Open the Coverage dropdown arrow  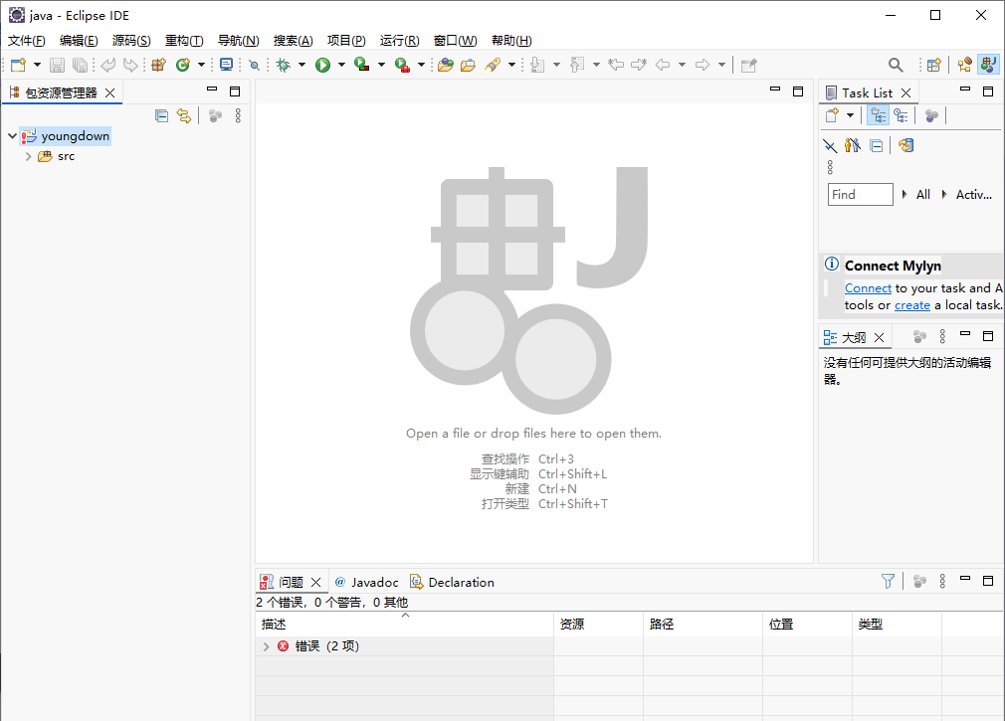pyautogui.click(x=381, y=65)
